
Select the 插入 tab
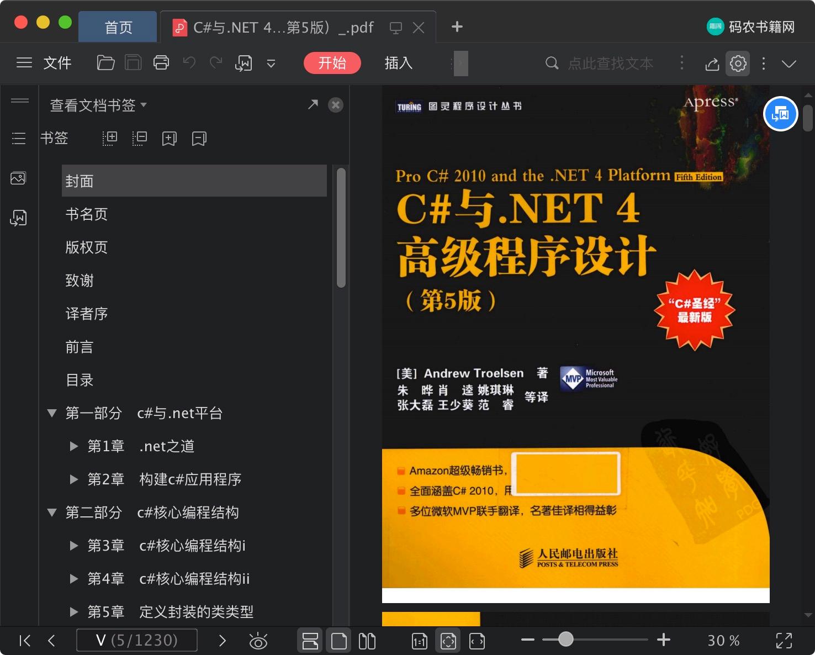tap(399, 63)
